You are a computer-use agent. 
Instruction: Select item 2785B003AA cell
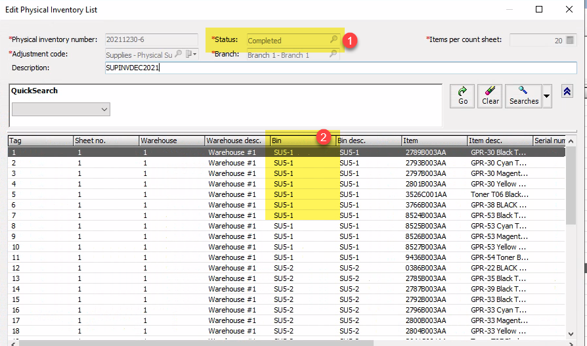pyautogui.click(x=425, y=278)
